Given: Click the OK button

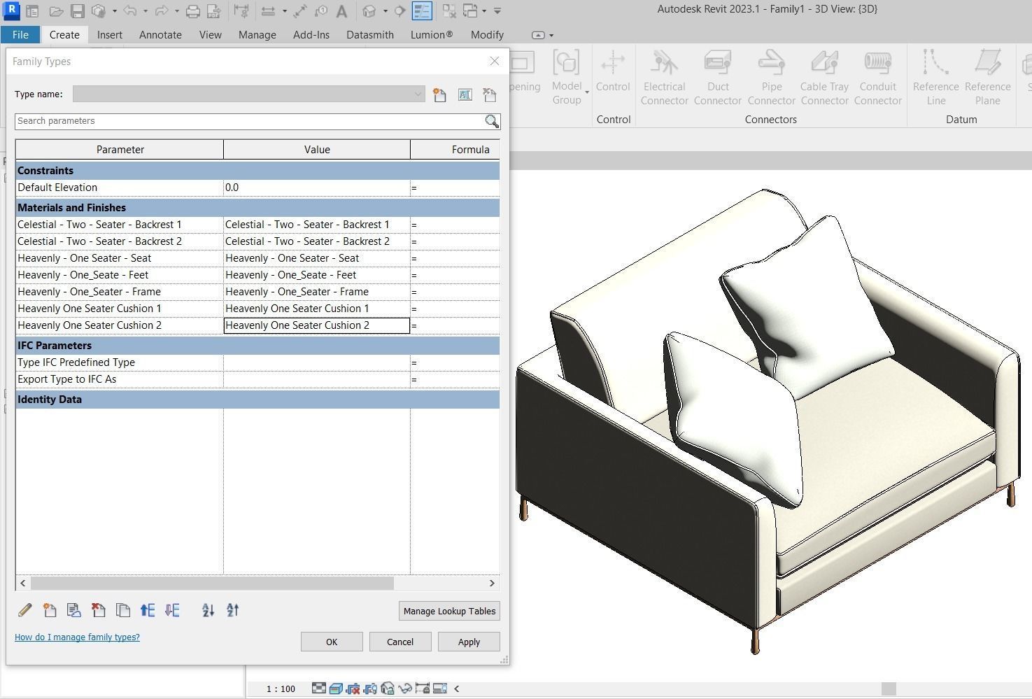Looking at the screenshot, I should (x=332, y=642).
